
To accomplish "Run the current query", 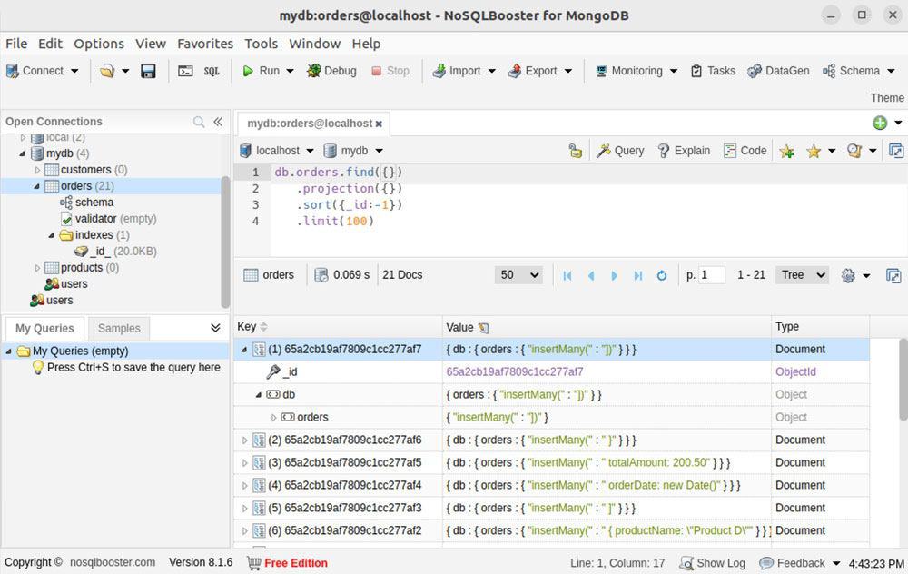I will 262,71.
